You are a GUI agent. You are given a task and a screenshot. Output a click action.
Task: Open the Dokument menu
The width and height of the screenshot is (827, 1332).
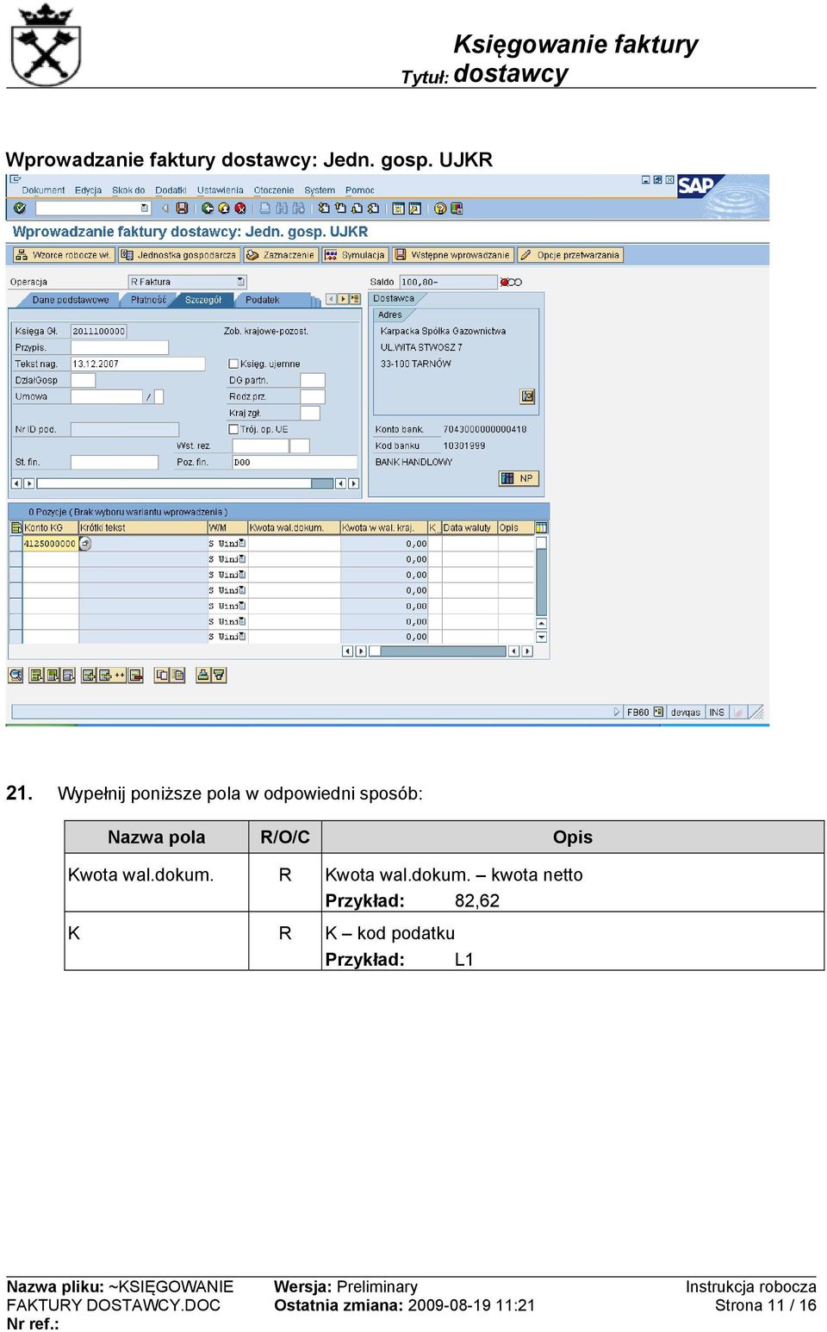click(x=43, y=190)
